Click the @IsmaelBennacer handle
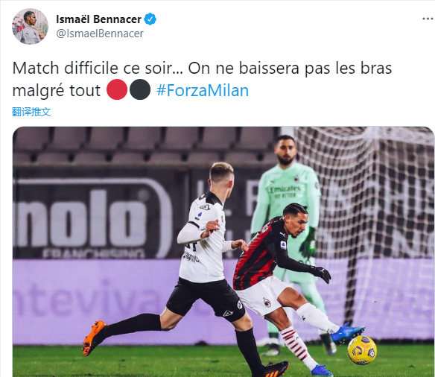Image resolution: width=435 pixels, height=377 pixels. (100, 34)
